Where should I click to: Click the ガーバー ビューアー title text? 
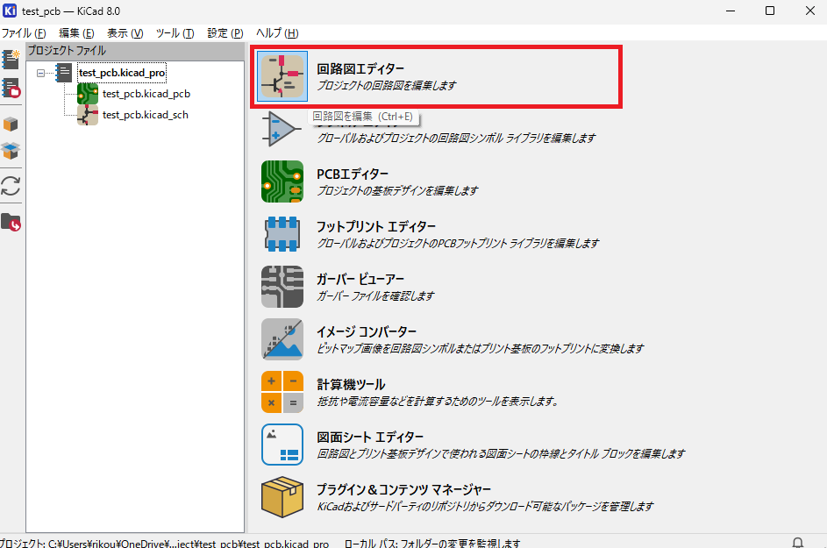point(360,279)
